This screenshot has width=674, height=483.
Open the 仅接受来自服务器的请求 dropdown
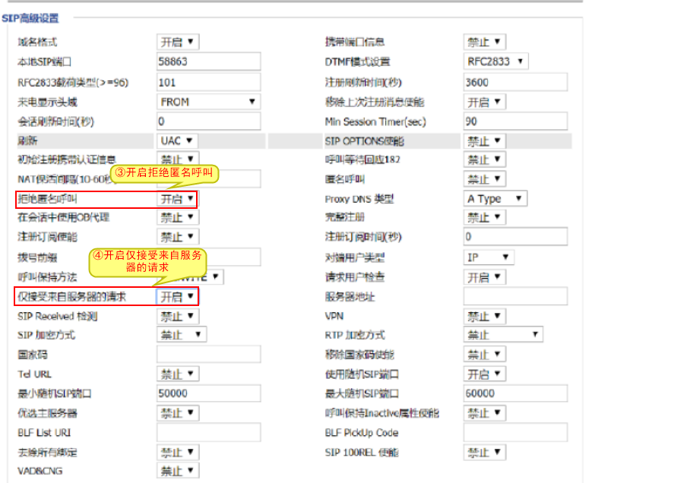coord(178,297)
